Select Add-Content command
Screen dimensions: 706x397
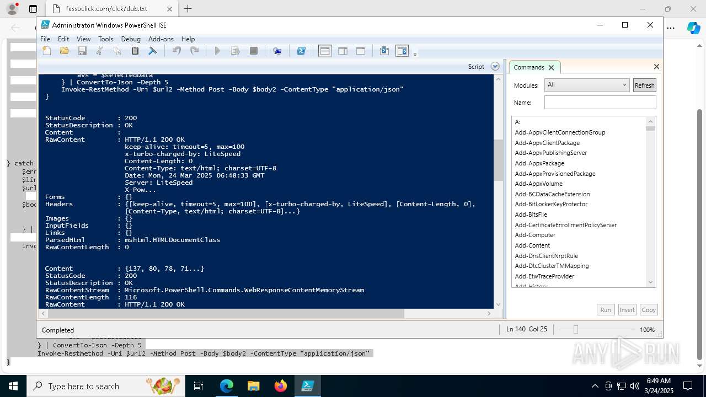click(532, 245)
